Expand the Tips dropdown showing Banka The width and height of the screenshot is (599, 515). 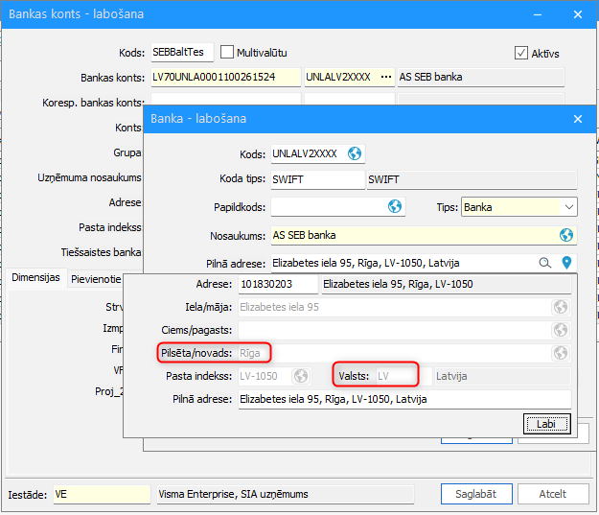tap(569, 207)
